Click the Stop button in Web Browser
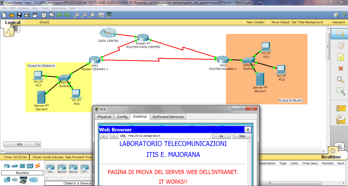 [242, 136]
